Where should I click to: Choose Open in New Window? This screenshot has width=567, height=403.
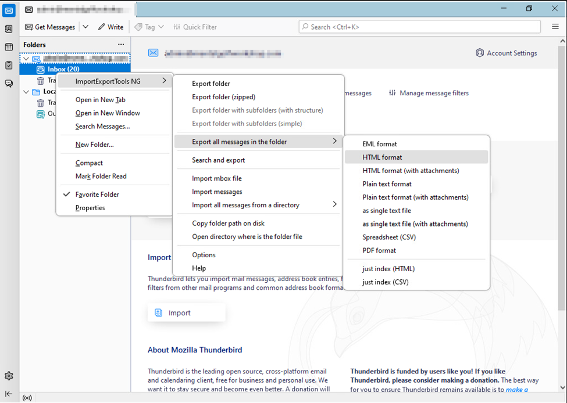pyautogui.click(x=114, y=113)
